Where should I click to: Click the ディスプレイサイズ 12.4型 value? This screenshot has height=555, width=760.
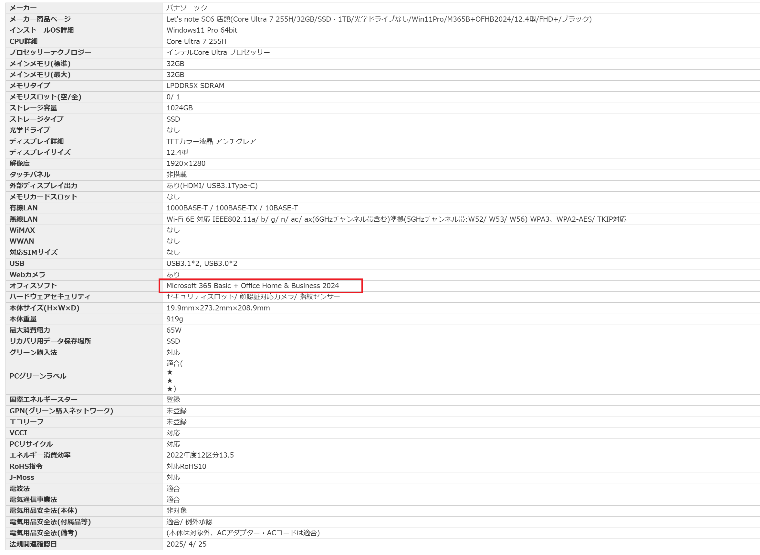pos(177,152)
